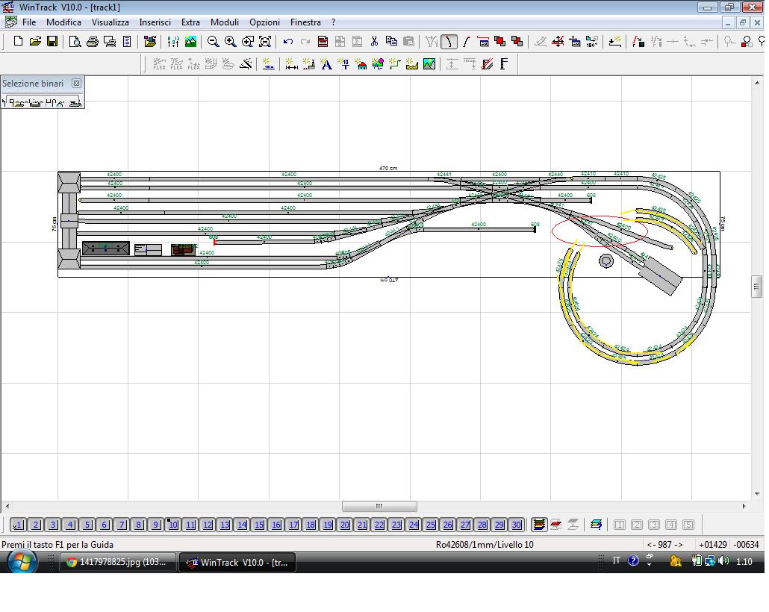This screenshot has height=612, width=769.
Task: Click the parts list document icon
Action: (x=127, y=42)
